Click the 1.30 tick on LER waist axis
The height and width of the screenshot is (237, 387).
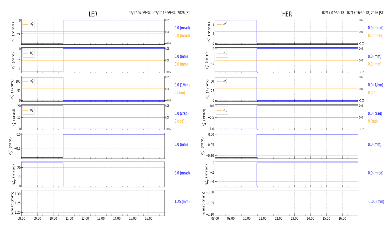[x=18, y=194]
